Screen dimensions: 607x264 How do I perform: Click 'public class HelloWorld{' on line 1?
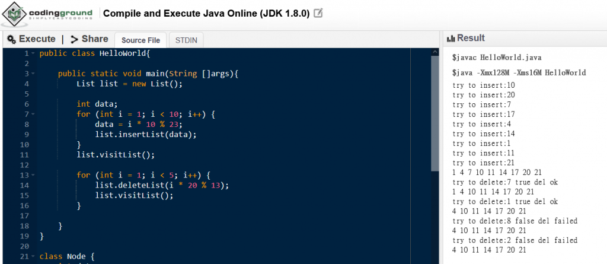click(x=94, y=53)
